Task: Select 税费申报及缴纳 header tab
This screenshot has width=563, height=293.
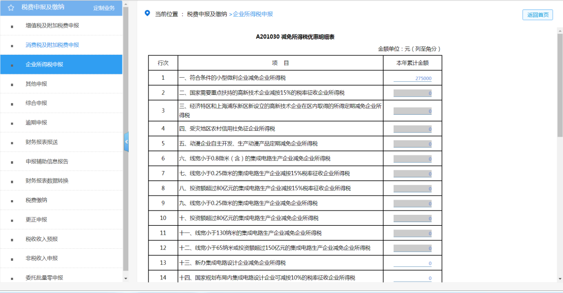Action: pyautogui.click(x=43, y=7)
